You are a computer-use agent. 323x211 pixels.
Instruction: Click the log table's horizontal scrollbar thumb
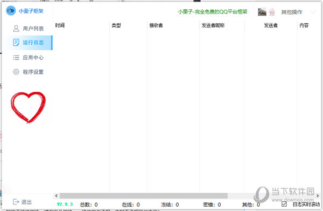click(x=144, y=195)
